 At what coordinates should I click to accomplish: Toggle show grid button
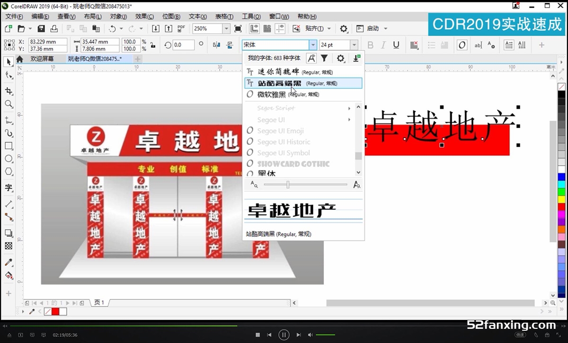pyautogui.click(x=267, y=28)
